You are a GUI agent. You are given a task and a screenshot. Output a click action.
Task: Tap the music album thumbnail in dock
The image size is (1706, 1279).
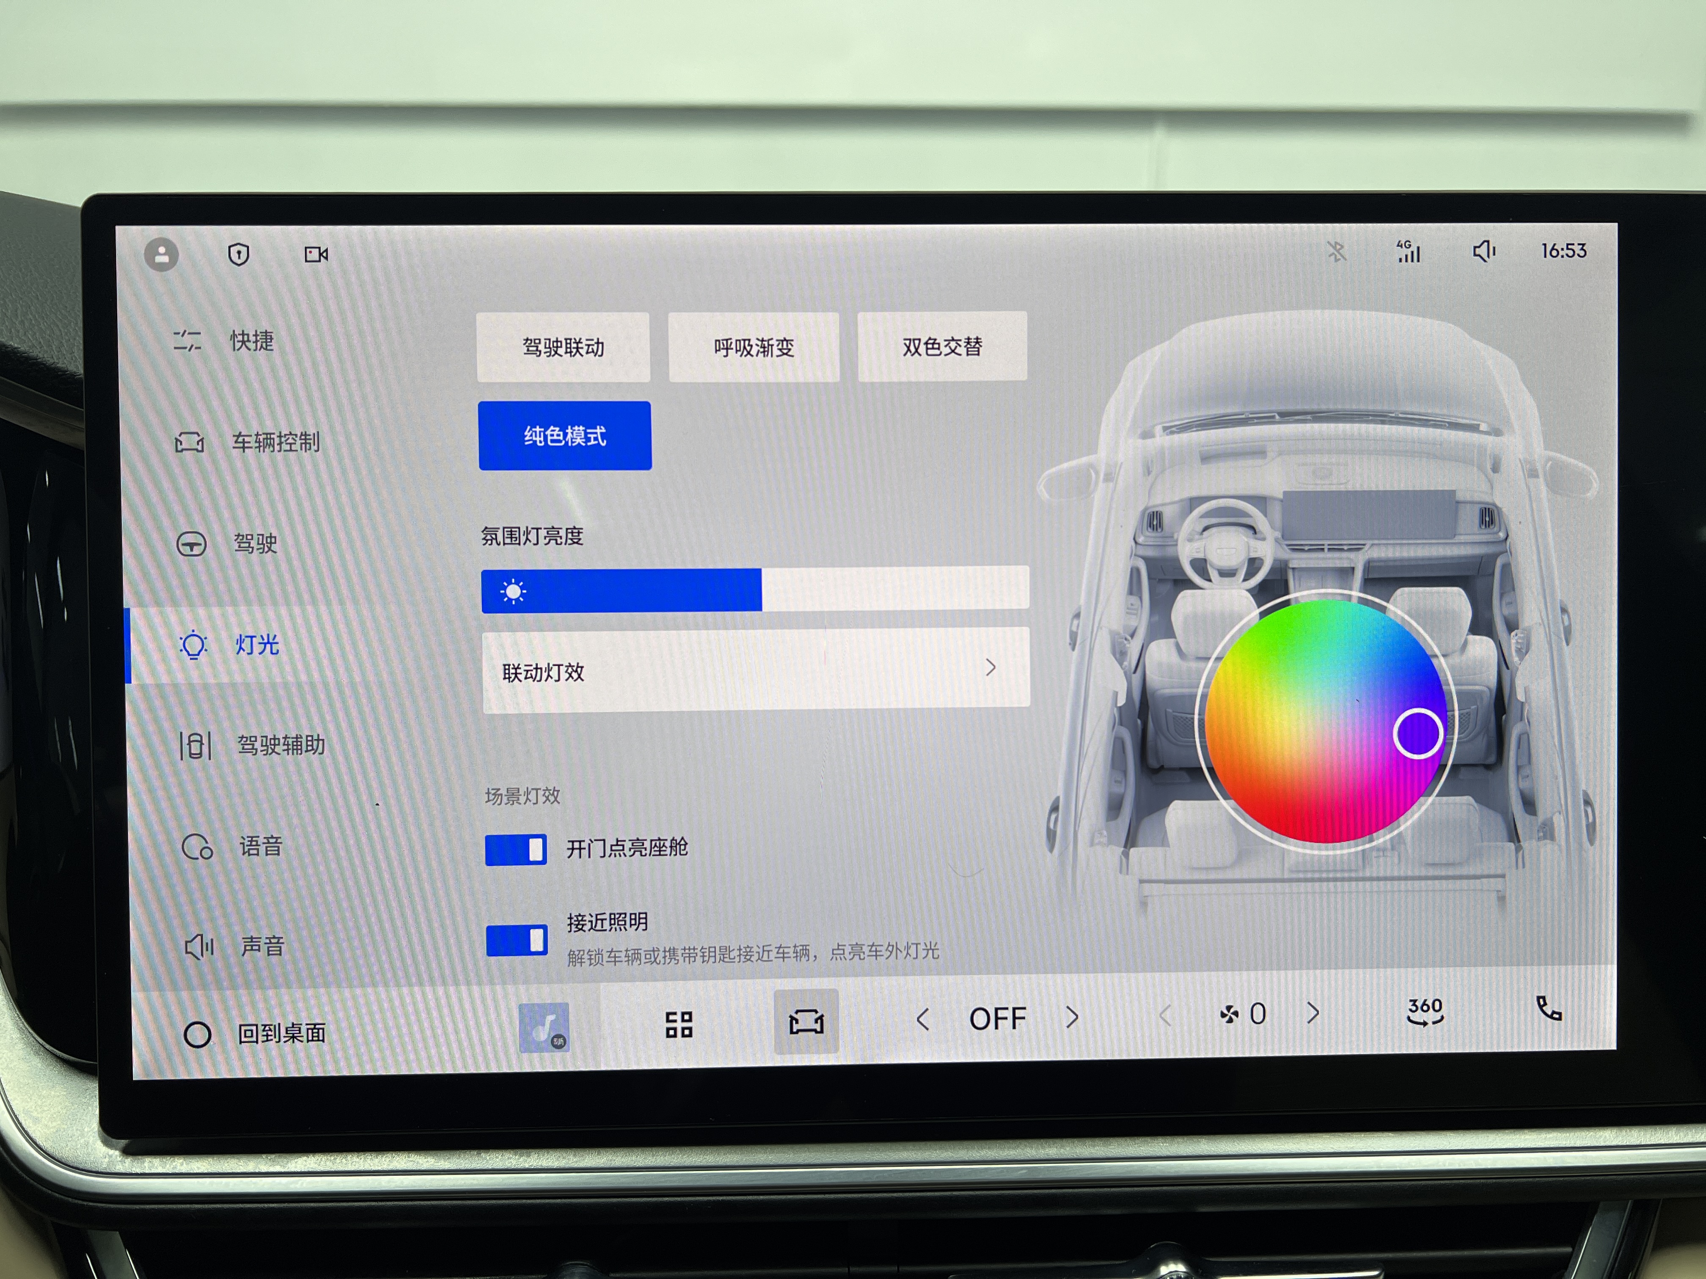tap(545, 1027)
